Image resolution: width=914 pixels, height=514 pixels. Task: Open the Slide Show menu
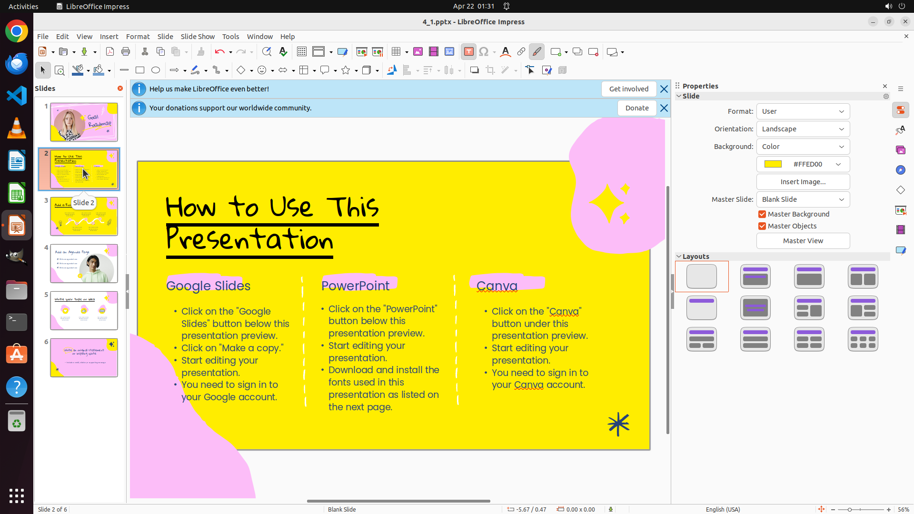coord(198,36)
